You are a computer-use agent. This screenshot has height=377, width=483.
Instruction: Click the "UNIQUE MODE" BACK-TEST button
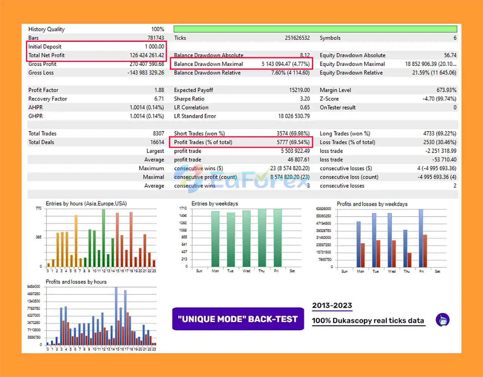coord(238,319)
